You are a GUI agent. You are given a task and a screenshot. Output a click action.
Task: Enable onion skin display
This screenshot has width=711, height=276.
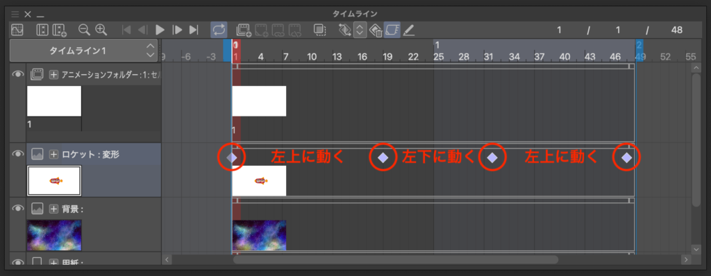(x=320, y=30)
